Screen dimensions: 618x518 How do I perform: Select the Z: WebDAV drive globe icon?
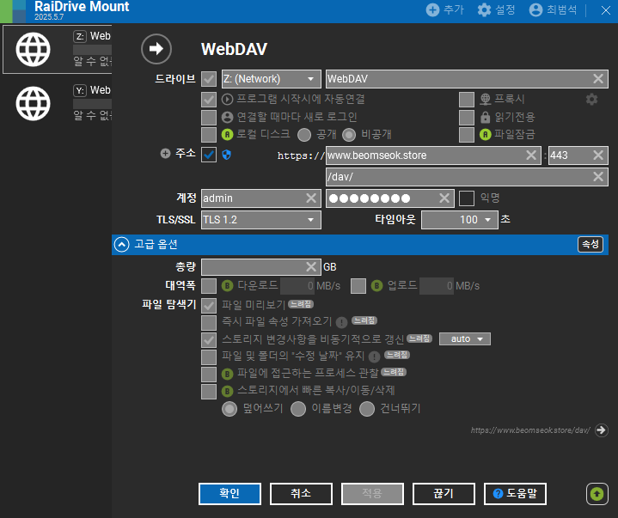pos(34,49)
